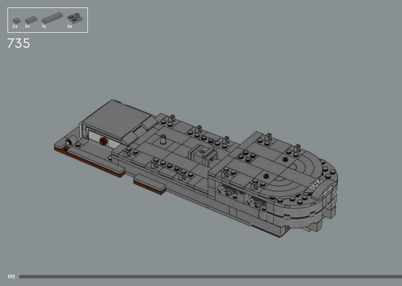Select the 1x1 tile part in parts list
Viewport: 402px width, 286px height.
click(x=16, y=21)
